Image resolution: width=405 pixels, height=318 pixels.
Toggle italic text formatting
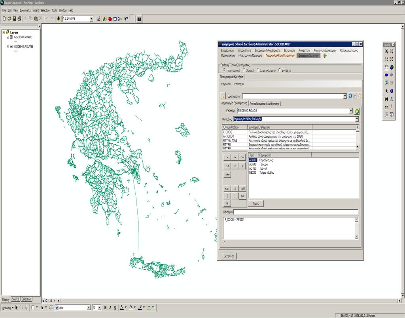(x=110, y=308)
